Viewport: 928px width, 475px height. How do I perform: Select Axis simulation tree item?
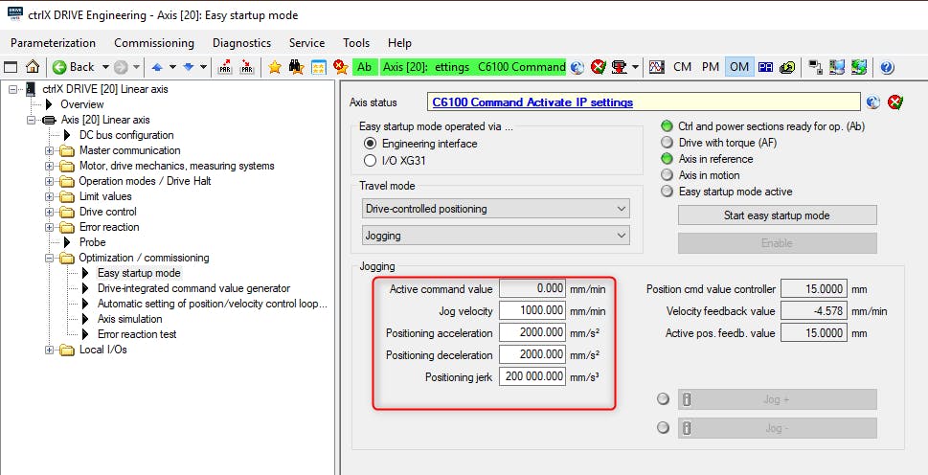point(129,320)
